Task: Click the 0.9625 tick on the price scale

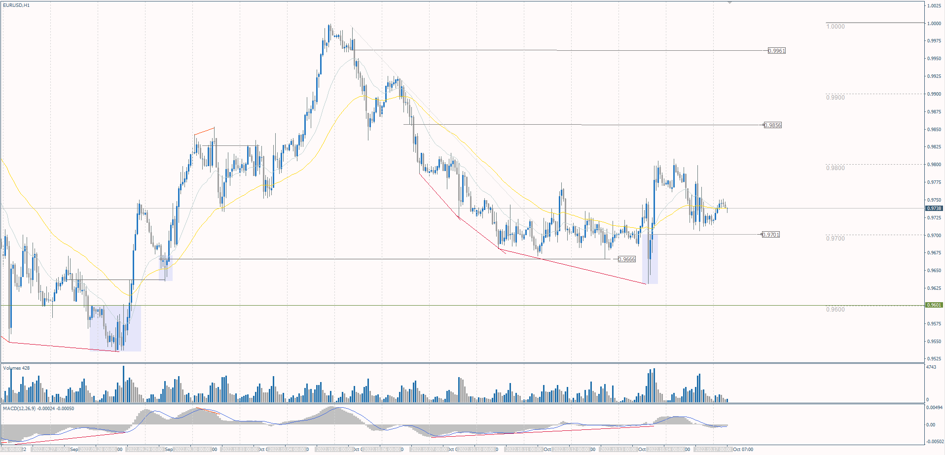Action: [x=934, y=288]
